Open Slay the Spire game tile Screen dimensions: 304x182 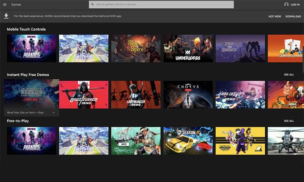click(x=136, y=48)
